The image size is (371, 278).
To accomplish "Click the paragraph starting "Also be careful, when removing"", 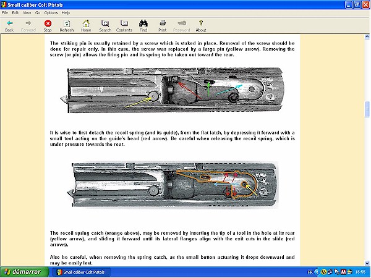I will pos(173,260).
